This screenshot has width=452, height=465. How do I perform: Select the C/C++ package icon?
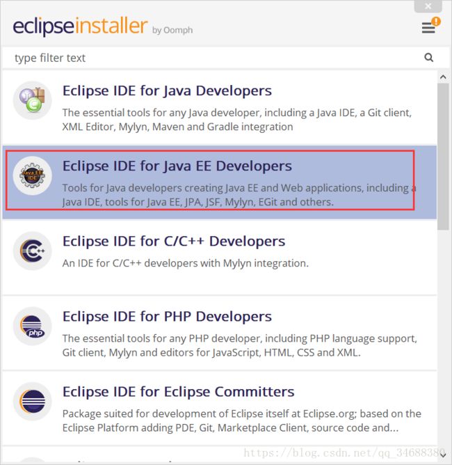[32, 251]
